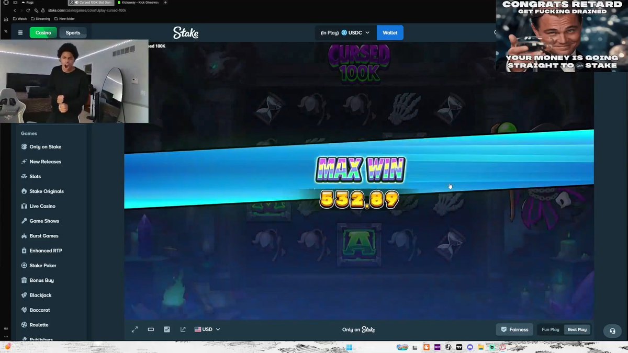Open live support headset icon

(612, 331)
